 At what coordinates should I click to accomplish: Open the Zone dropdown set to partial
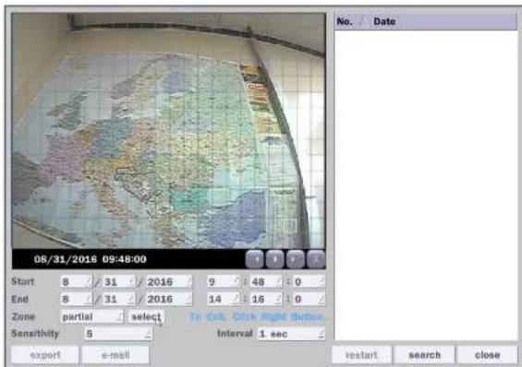[x=91, y=316]
